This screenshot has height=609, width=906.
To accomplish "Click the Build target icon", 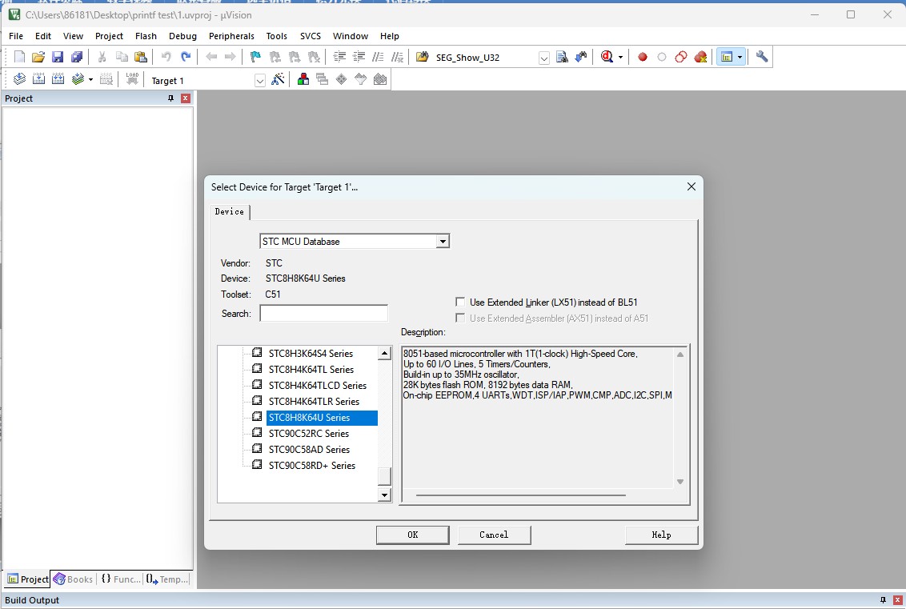I will pos(38,79).
